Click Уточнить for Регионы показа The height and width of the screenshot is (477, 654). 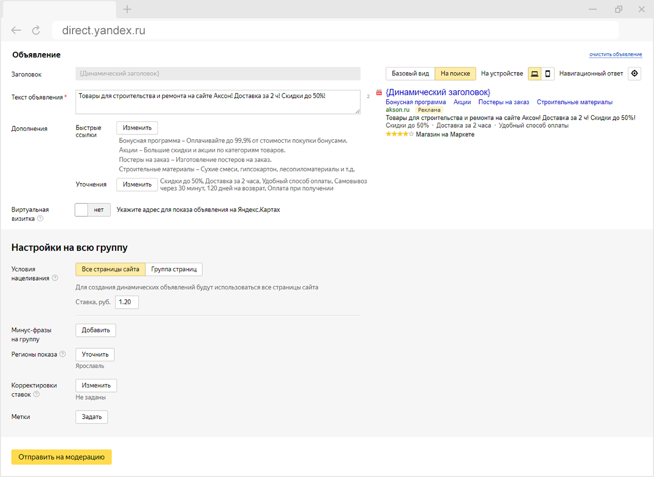(95, 354)
